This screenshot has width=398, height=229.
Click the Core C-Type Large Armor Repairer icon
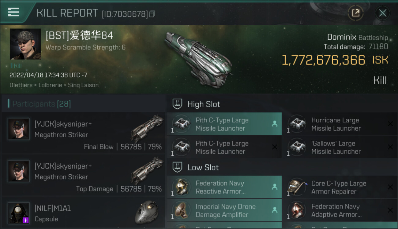pos(297,187)
